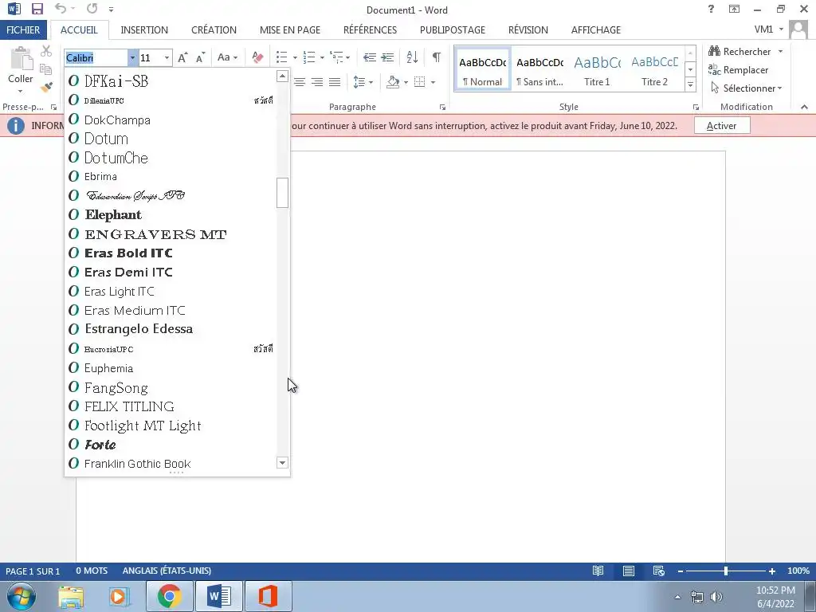Click the Redo icon in title bar
This screenshot has width=816, height=612.
coord(92,9)
